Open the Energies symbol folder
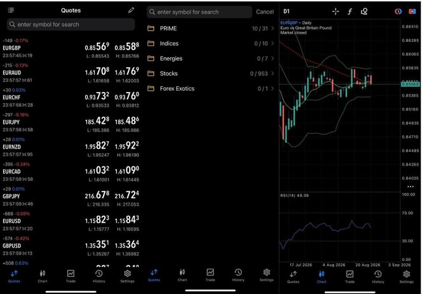This screenshot has height=294, width=422. [211, 58]
